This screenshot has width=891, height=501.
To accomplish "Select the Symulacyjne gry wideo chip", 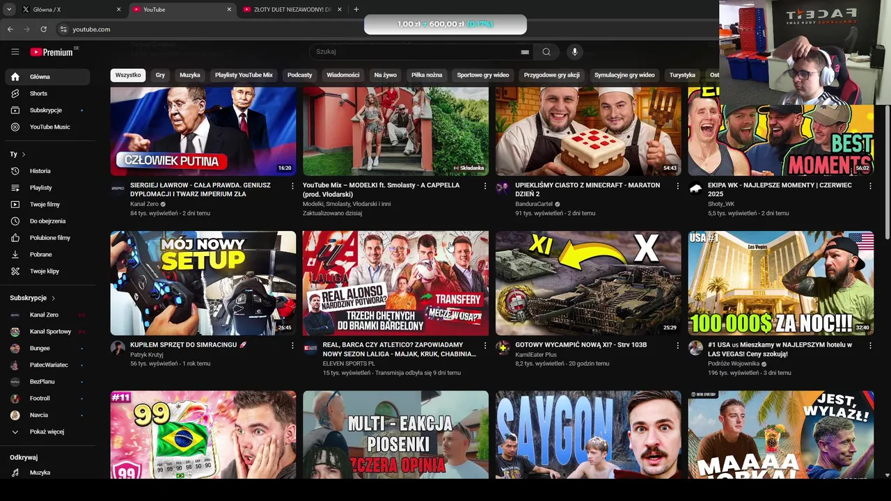I will 624,75.
